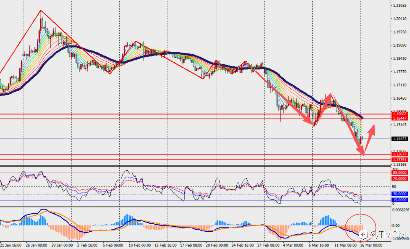This screenshot has height=249, width=410.
Task: Select the RSI 85.0000 level label
Action: (400, 173)
